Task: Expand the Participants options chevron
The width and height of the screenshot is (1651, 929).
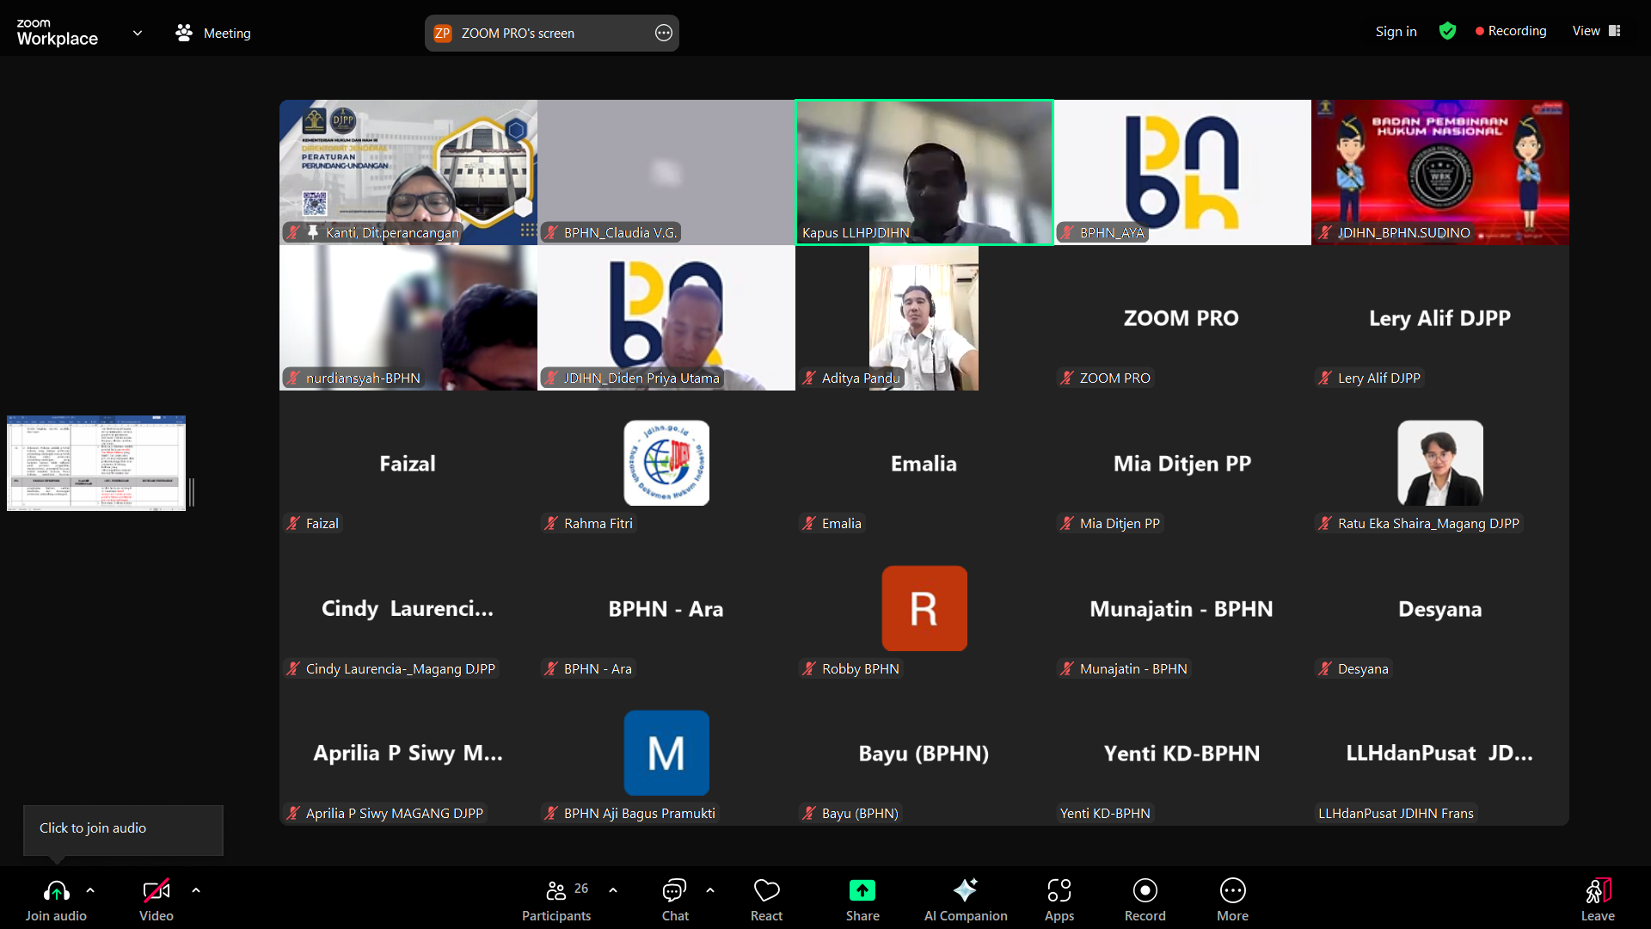Action: [x=613, y=890]
